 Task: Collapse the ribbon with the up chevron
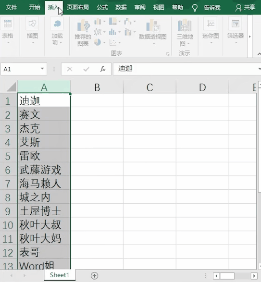click(x=259, y=54)
